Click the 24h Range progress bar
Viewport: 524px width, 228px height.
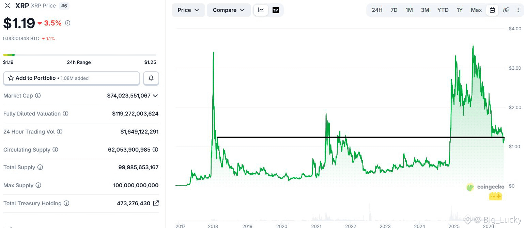click(x=80, y=55)
